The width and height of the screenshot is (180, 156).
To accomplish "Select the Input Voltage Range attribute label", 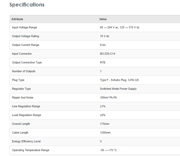I will point(24,27).
